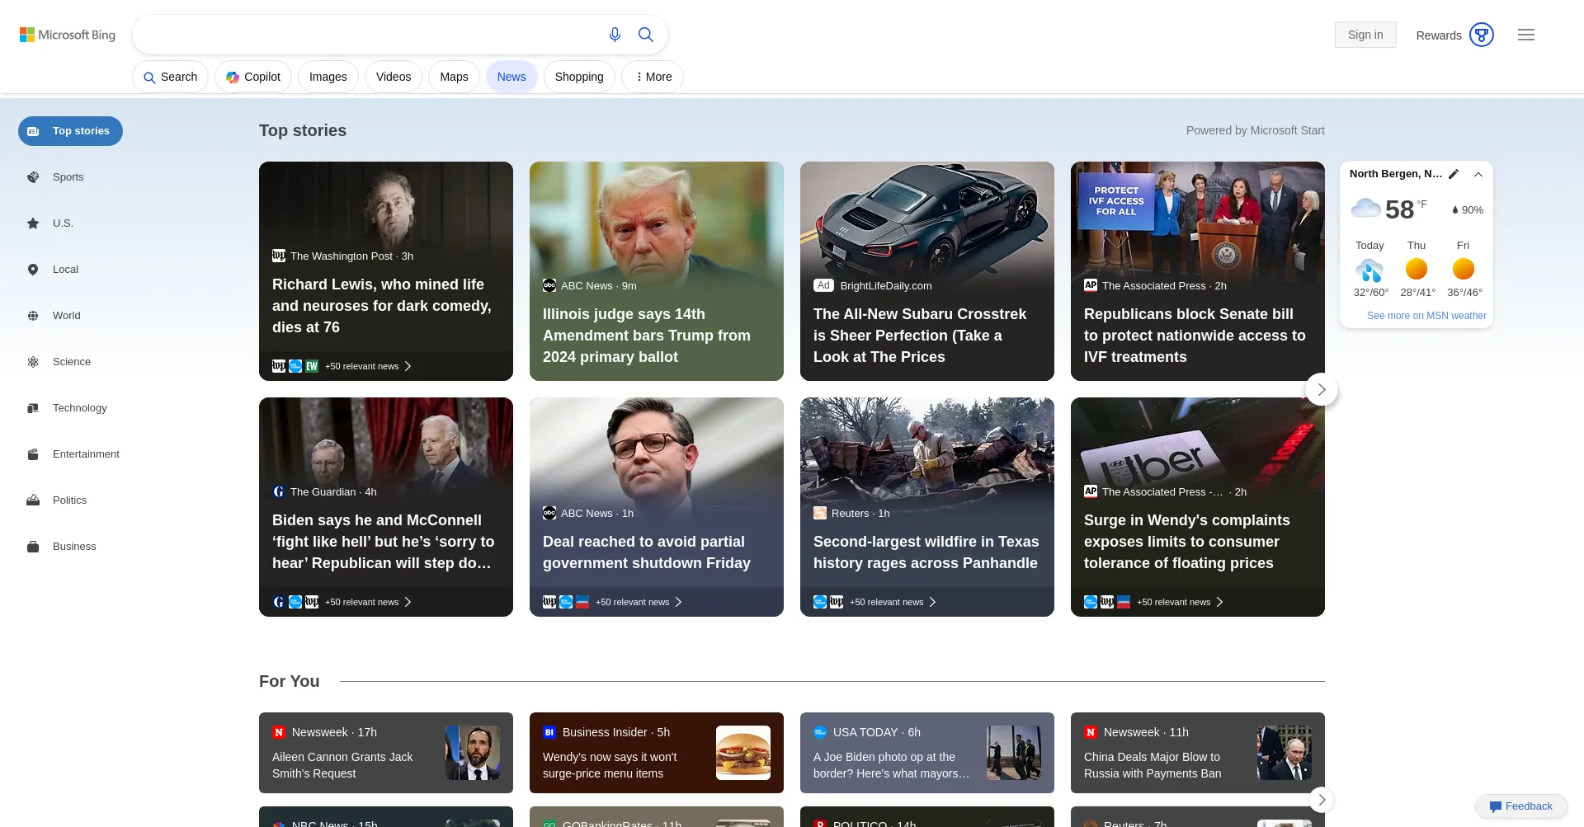Click the 90% precipitation indicator
Viewport: 1584px width, 827px height.
pos(1468,210)
